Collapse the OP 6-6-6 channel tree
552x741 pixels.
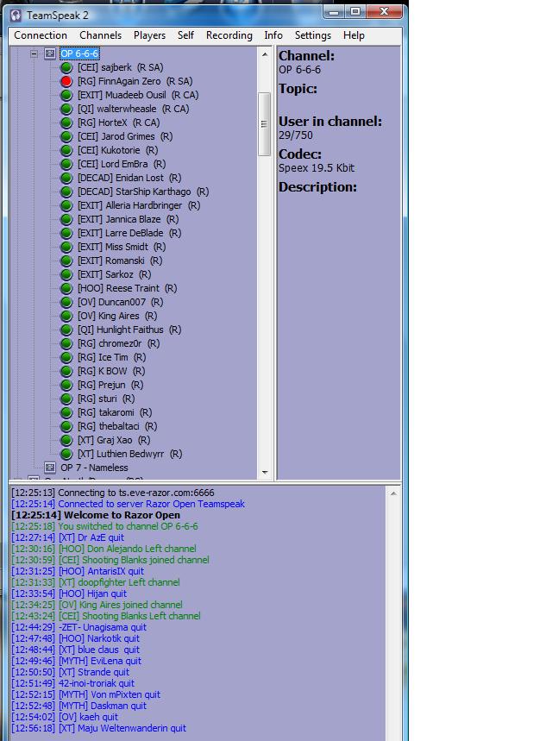34,53
